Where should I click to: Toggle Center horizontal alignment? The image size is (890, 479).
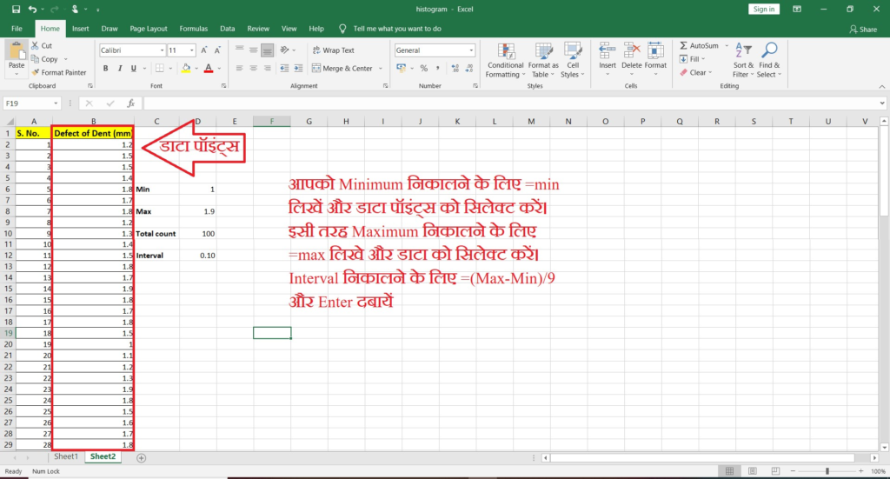(x=253, y=69)
